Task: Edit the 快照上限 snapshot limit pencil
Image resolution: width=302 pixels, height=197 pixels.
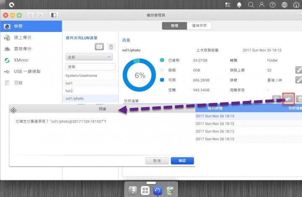Action: click(299, 70)
